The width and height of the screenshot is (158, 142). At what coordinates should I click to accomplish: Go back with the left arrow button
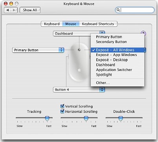[x=7, y=10]
